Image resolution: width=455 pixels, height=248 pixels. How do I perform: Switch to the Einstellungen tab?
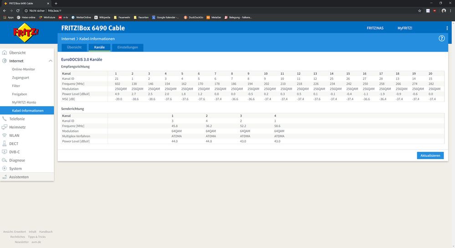(x=128, y=47)
